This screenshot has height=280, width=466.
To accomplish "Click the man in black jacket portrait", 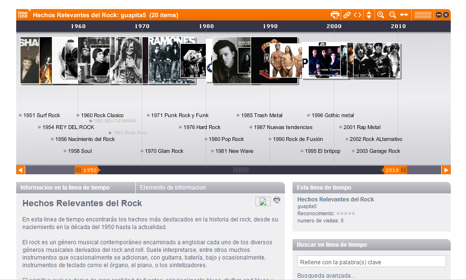I will click(x=225, y=60).
